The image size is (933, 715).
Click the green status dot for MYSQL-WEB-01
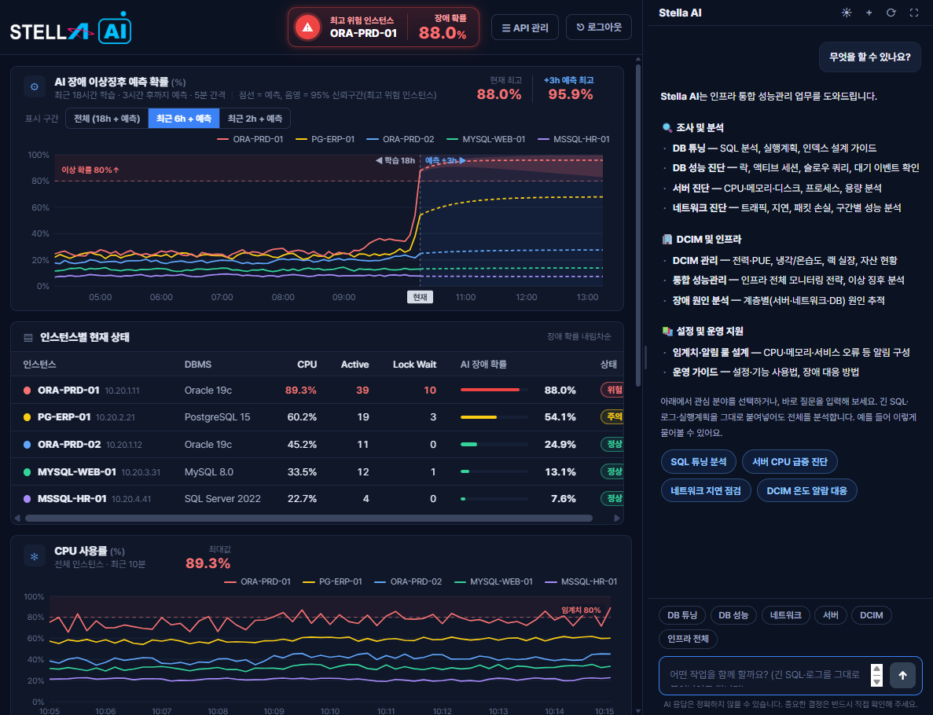[x=27, y=471]
